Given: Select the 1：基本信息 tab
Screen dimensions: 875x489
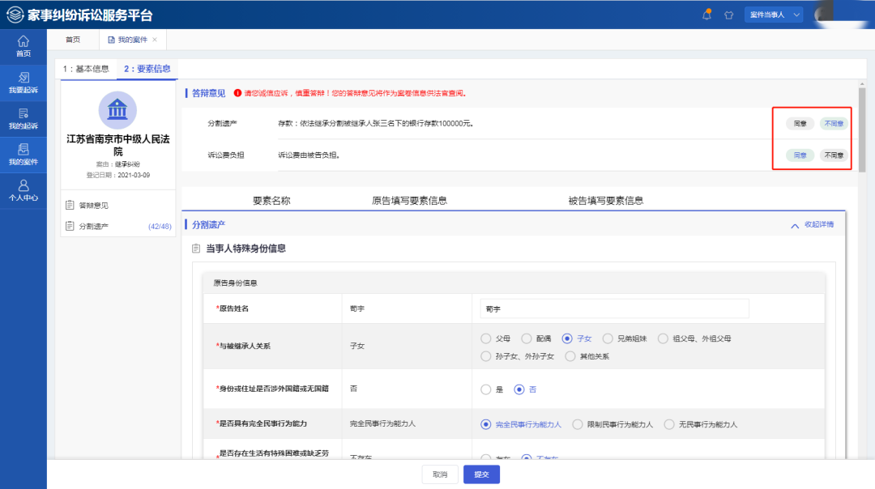Looking at the screenshot, I should click(86, 69).
